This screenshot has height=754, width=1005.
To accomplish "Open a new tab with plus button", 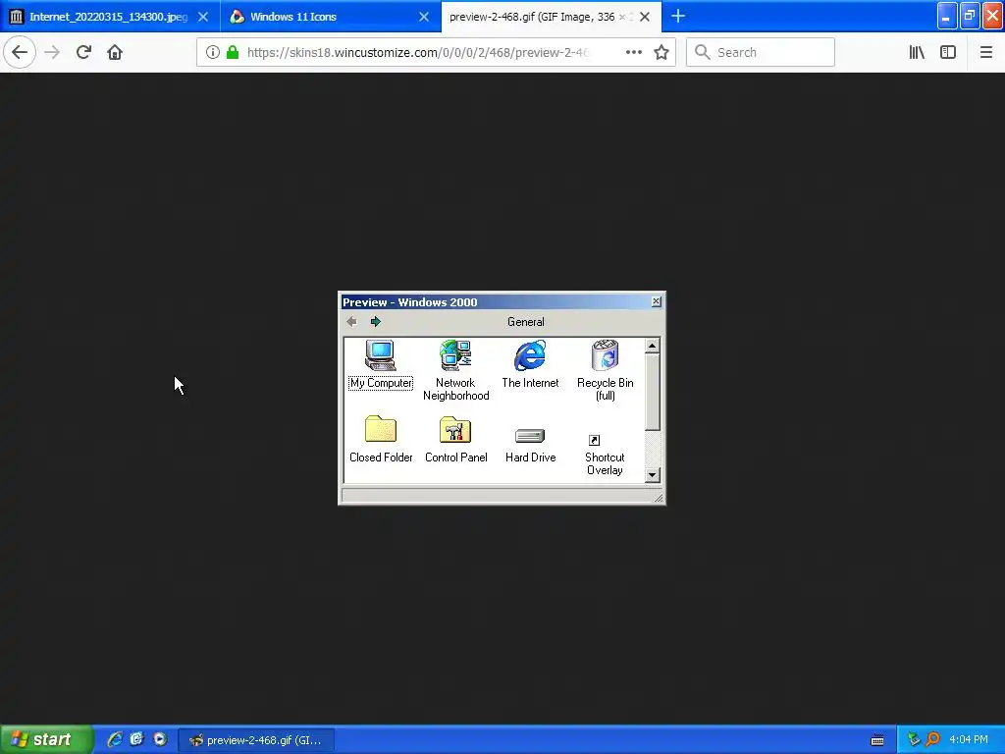I will [x=678, y=16].
